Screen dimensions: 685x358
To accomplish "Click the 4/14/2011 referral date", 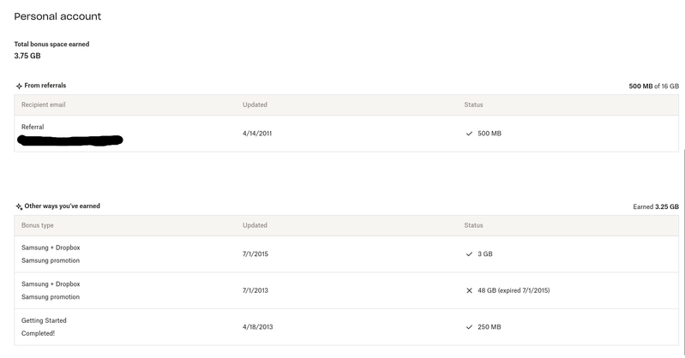I will tap(257, 134).
